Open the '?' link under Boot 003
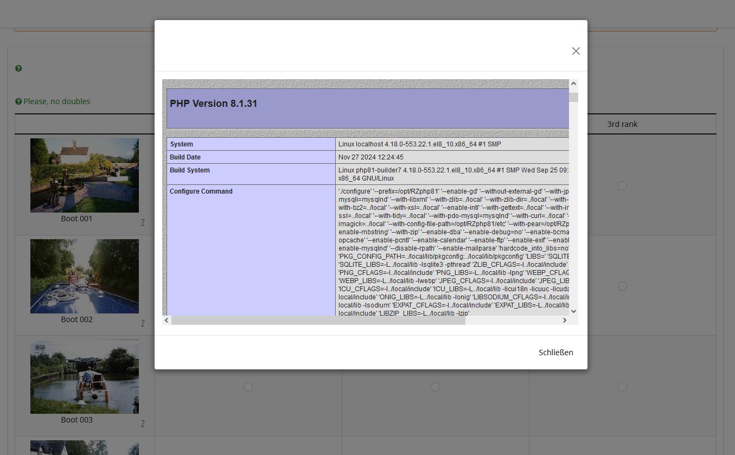735x455 pixels. [143, 423]
